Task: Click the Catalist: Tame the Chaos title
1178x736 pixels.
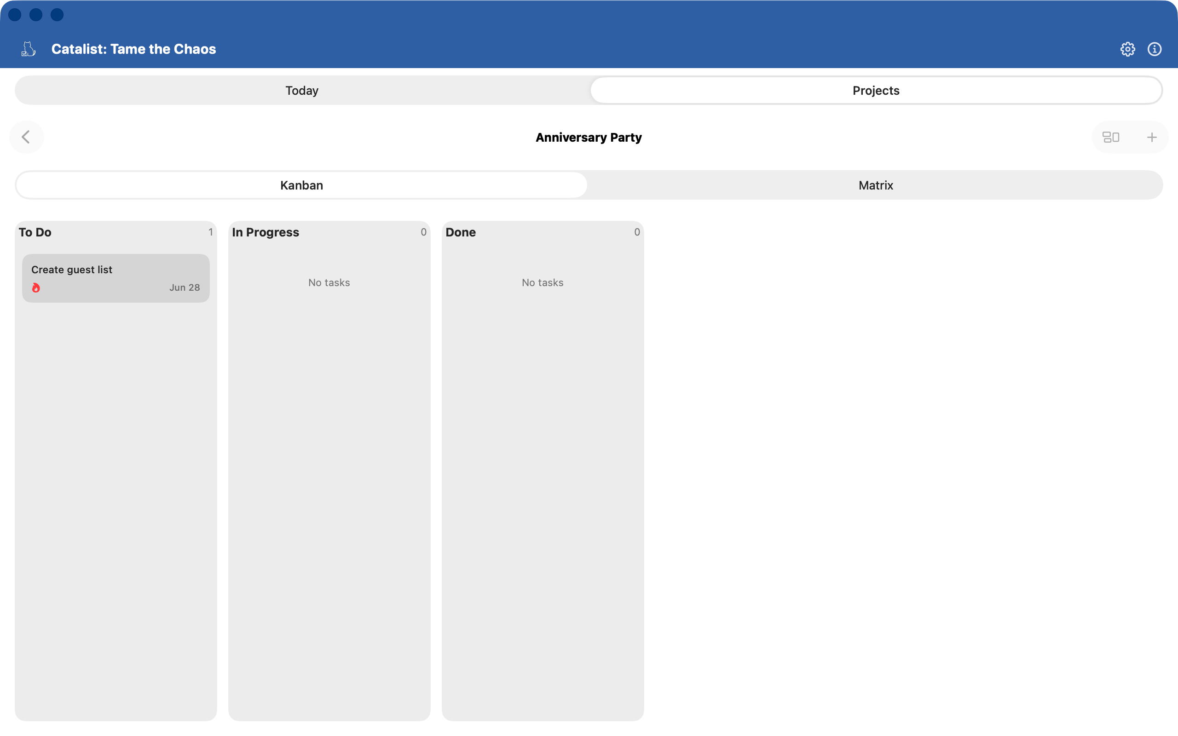Action: (x=133, y=49)
